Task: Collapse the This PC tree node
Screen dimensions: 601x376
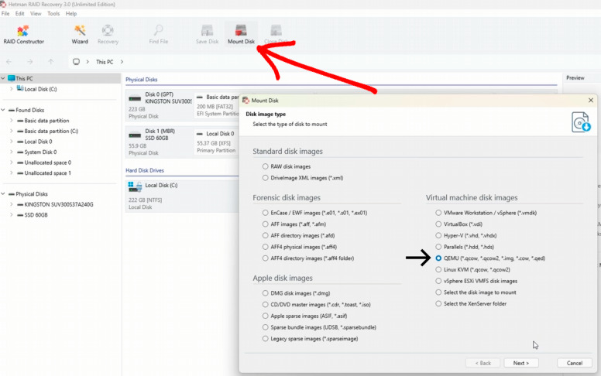Action: 3,78
